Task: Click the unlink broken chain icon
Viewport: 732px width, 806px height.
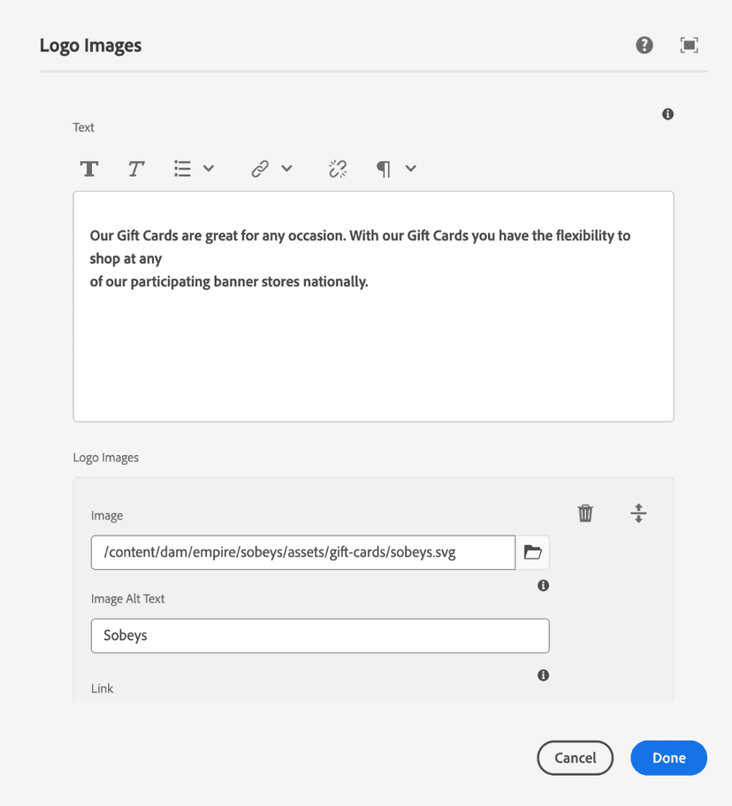Action: tap(338, 169)
